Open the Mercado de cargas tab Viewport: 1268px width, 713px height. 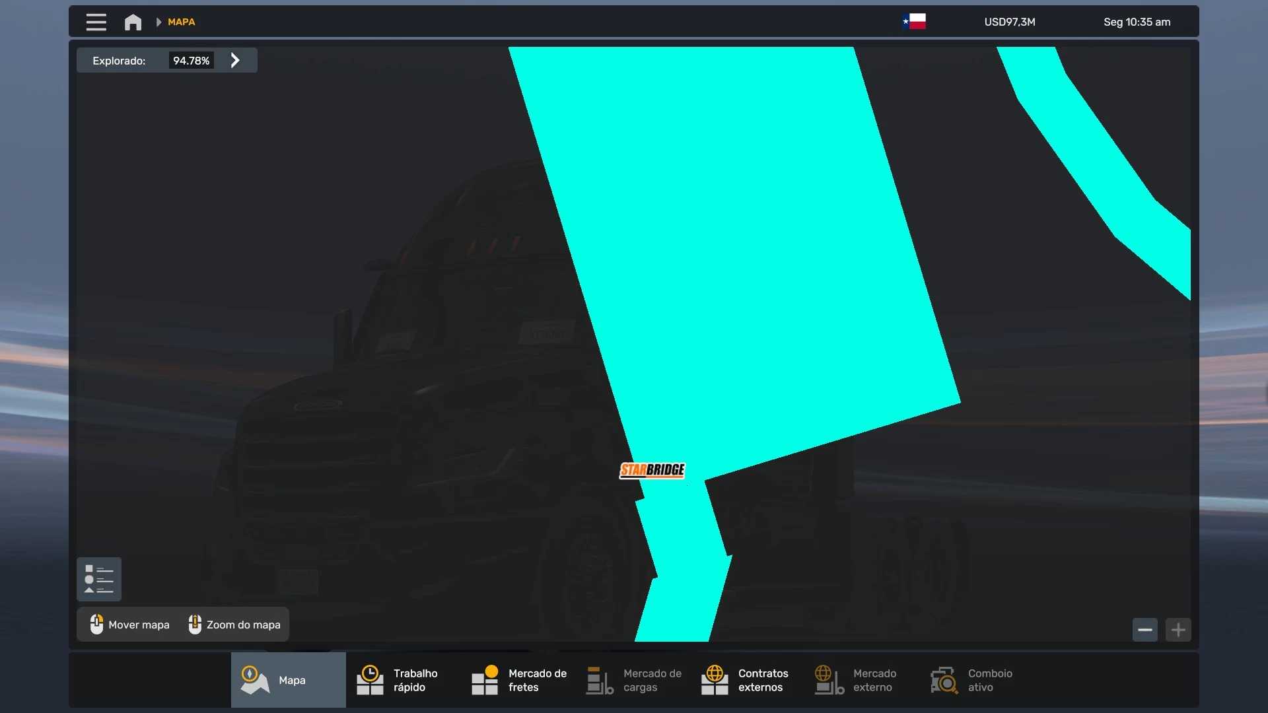point(634,680)
